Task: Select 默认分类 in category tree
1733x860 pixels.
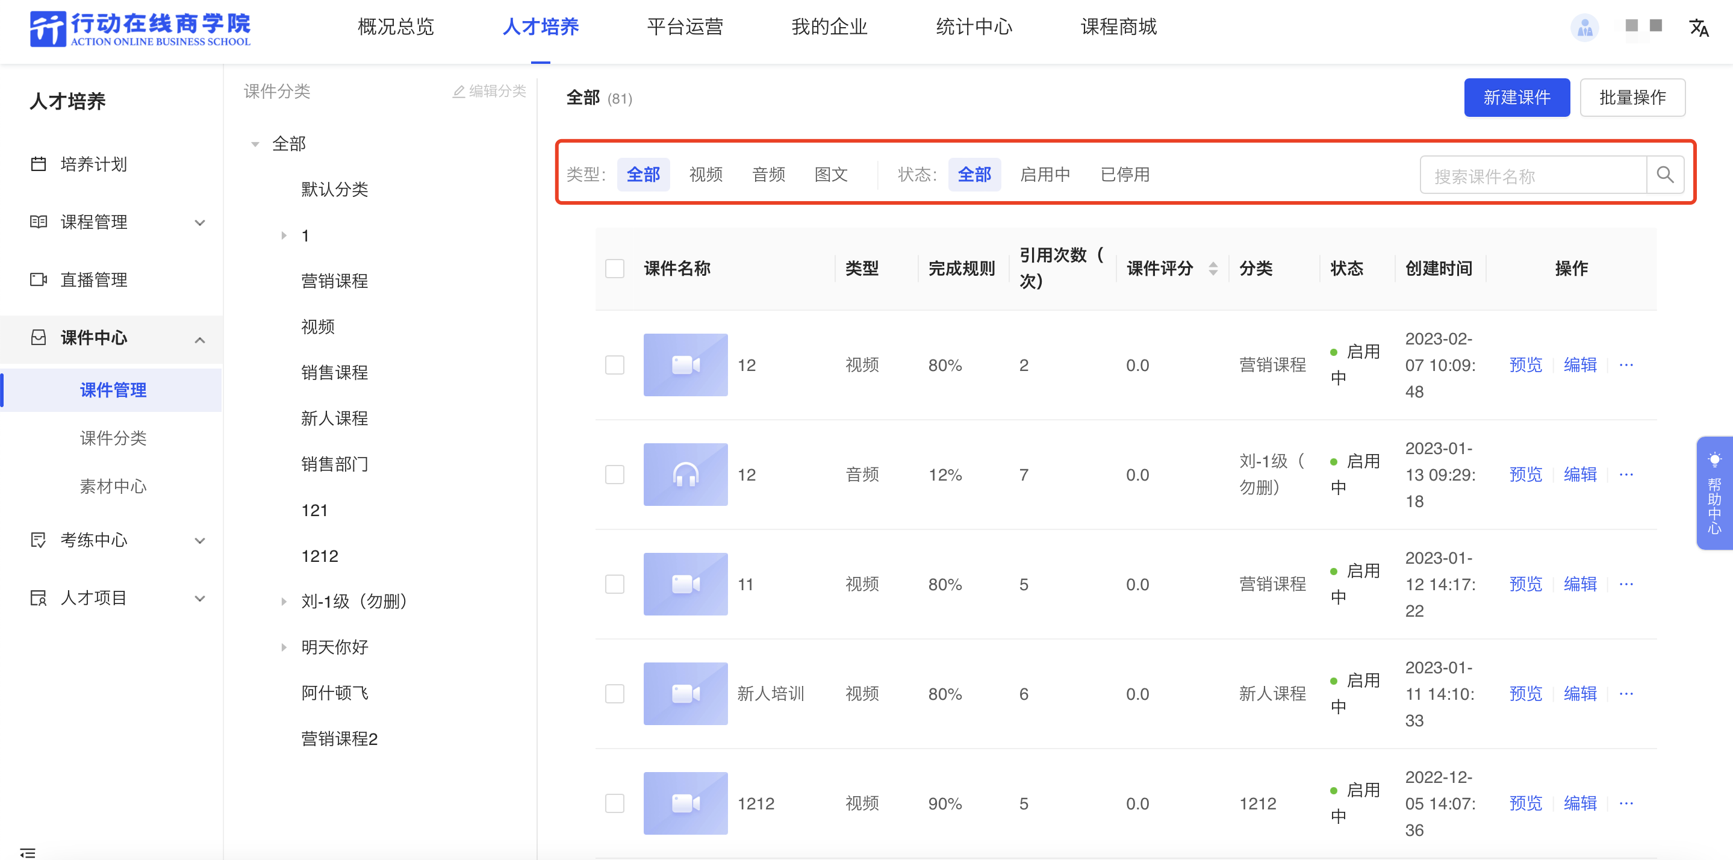Action: (334, 190)
